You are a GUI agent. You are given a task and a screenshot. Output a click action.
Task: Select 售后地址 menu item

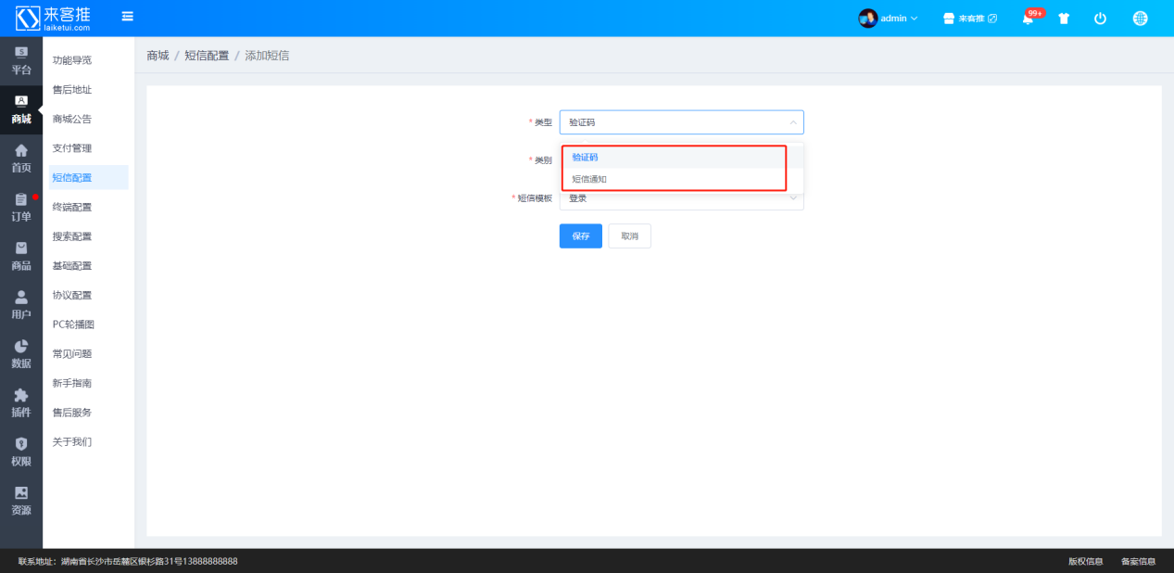click(x=72, y=90)
